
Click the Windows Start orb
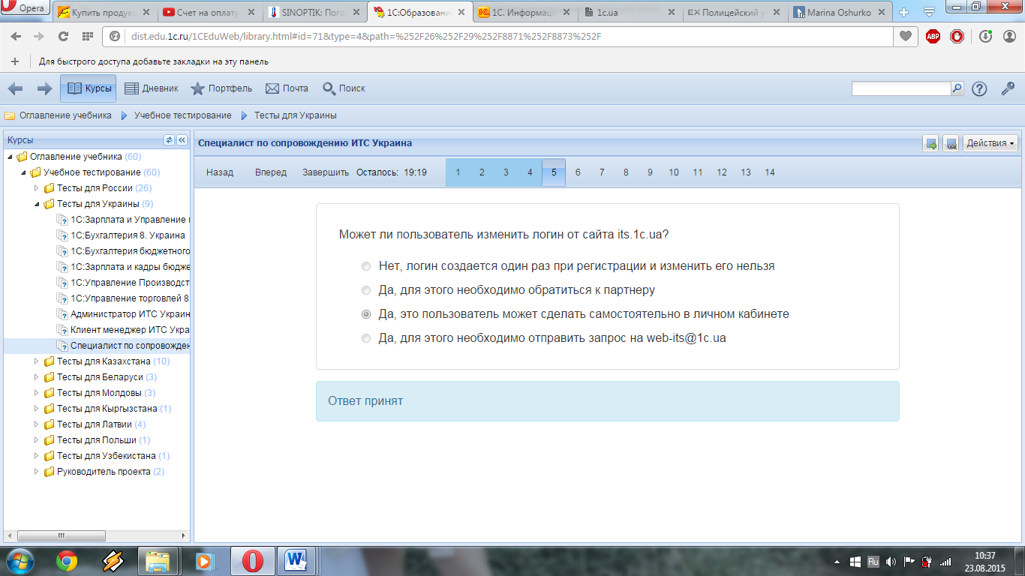click(x=20, y=561)
